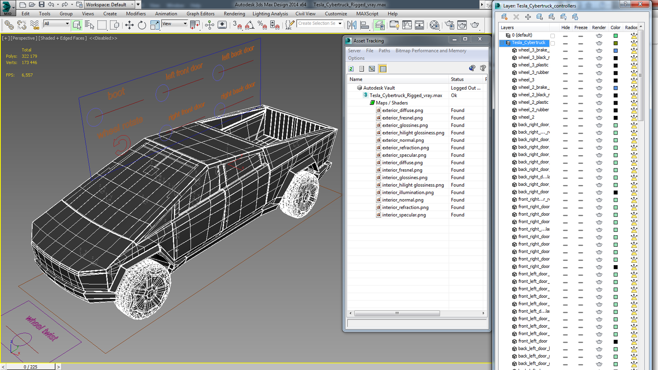The height and width of the screenshot is (370, 658).
Task: Toggle Radiosity for the 0 (default) layer
Action: (x=634, y=36)
